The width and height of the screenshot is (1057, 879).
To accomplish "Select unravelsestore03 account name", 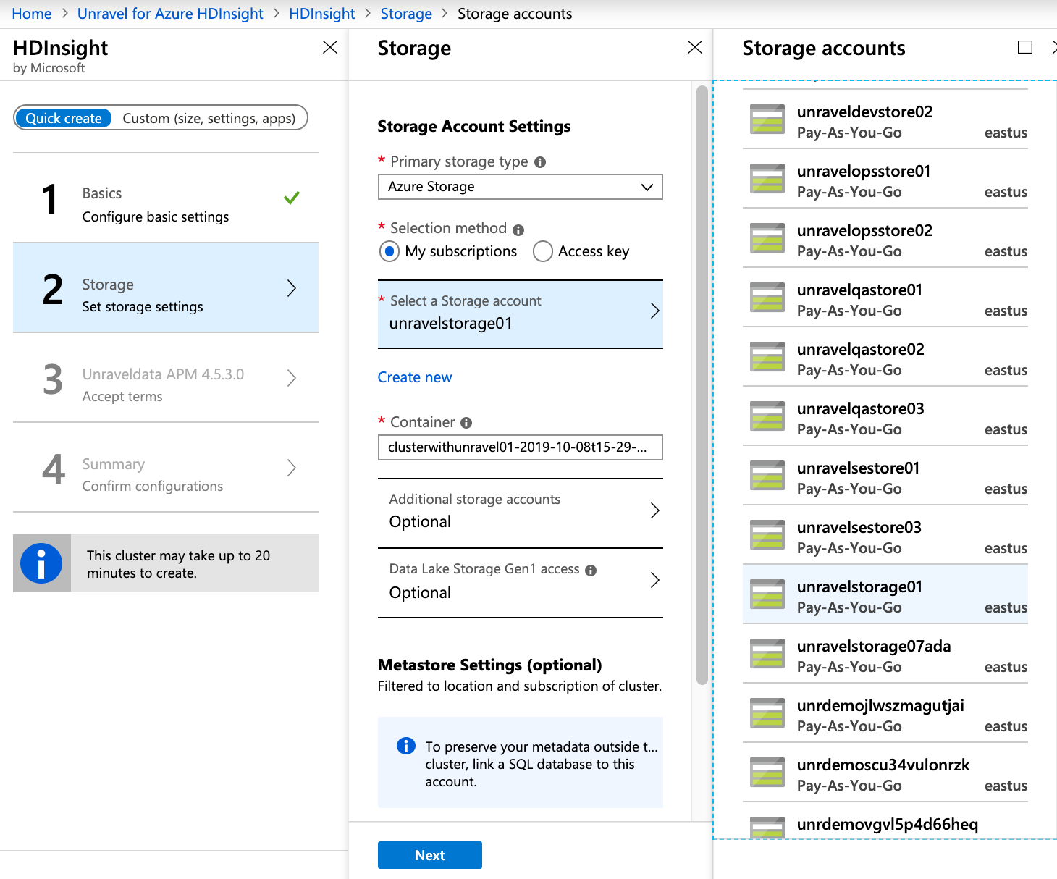I will [x=859, y=528].
